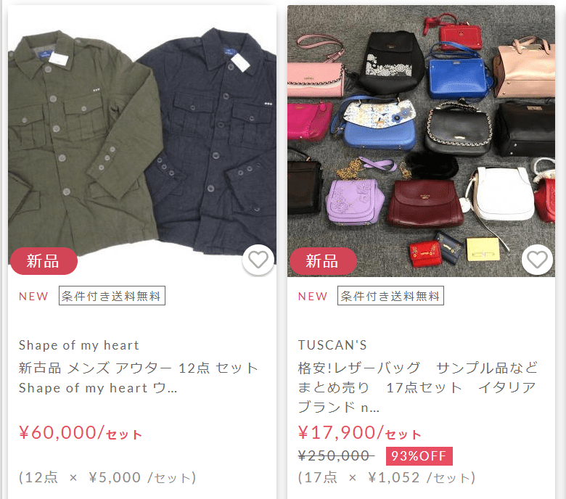
Task: Open the Shape of my heart brand link
Action: (78, 345)
